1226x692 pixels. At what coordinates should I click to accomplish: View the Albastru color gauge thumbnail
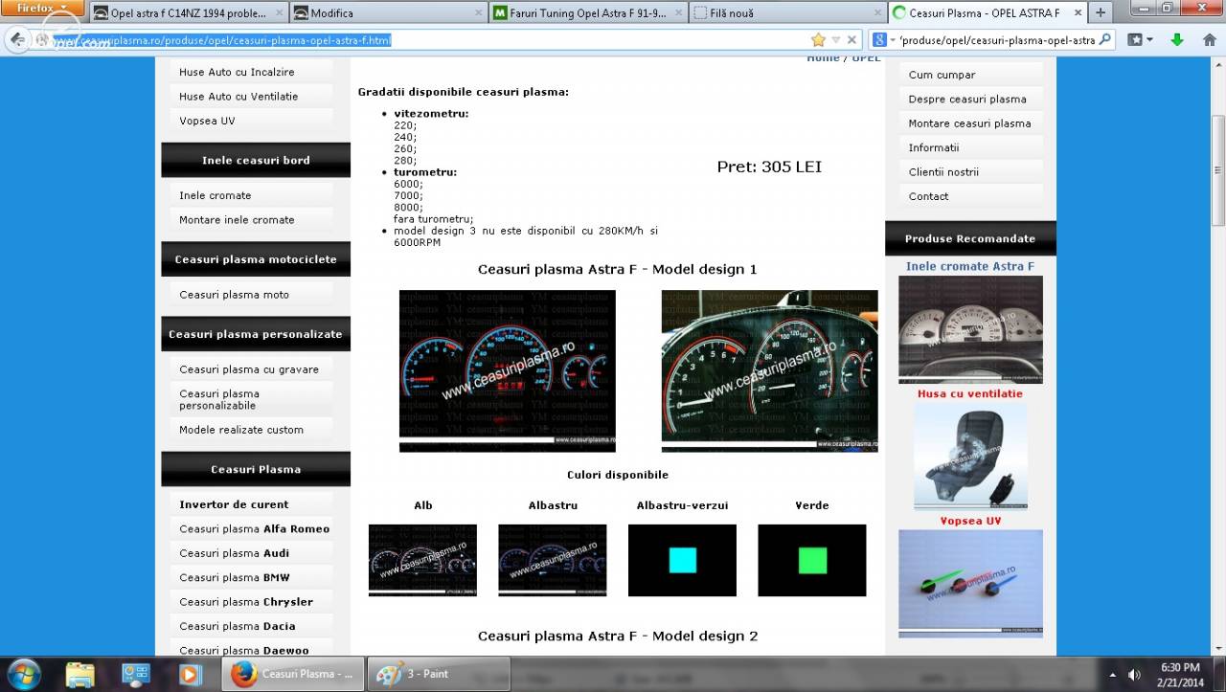point(553,560)
